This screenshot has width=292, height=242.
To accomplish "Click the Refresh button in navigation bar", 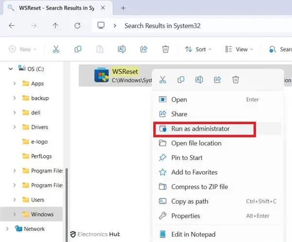I will (x=77, y=26).
